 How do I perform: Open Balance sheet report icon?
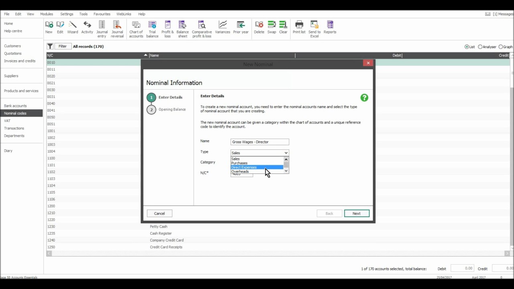click(182, 29)
